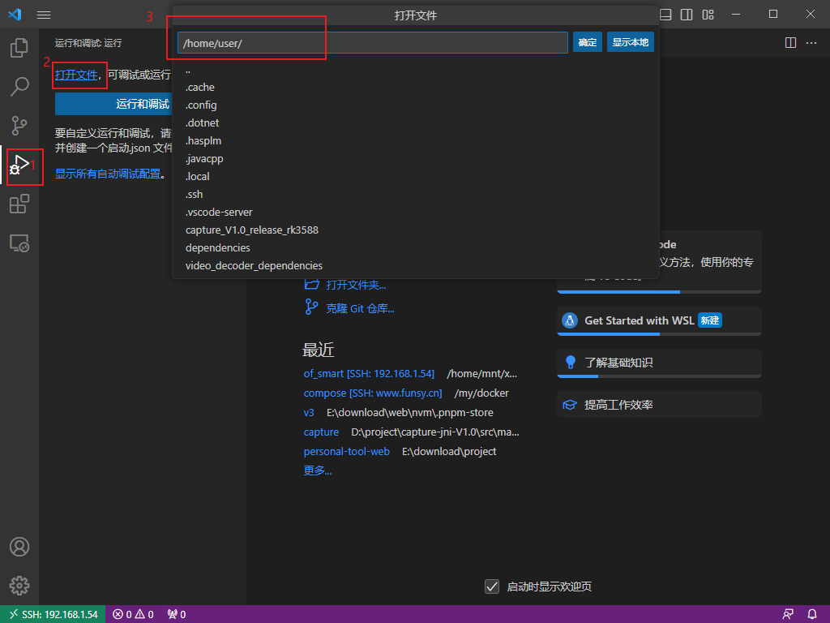This screenshot has height=623, width=830.
Task: Click the forwarded ports status item
Action: point(176,614)
